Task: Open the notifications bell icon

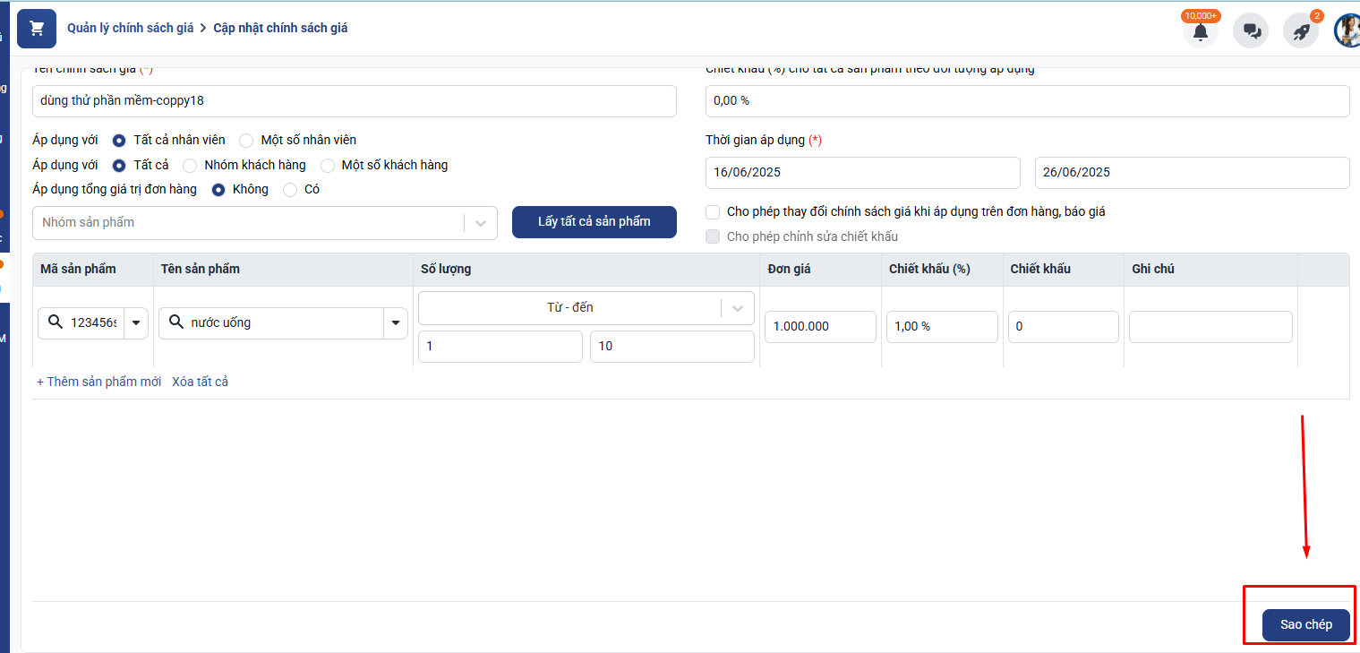Action: (1200, 31)
